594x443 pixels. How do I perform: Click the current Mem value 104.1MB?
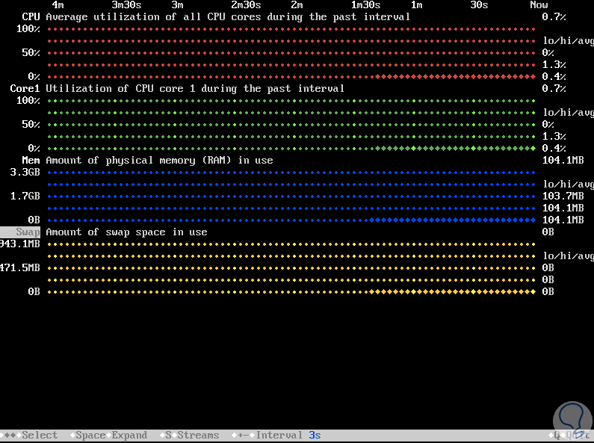[563, 161]
